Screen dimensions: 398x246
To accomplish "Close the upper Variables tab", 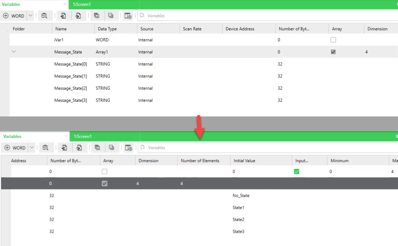I will (x=65, y=4).
